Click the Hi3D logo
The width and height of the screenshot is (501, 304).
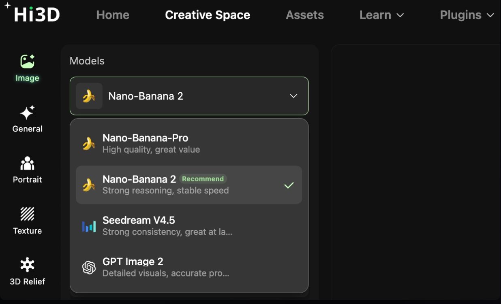(32, 13)
